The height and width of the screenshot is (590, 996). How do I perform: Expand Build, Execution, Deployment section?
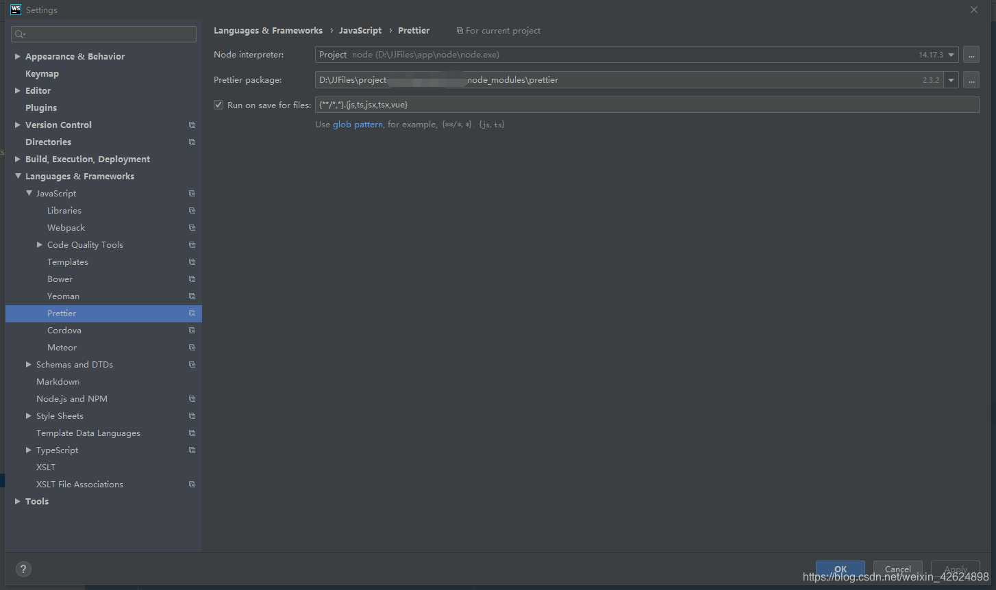click(18, 159)
